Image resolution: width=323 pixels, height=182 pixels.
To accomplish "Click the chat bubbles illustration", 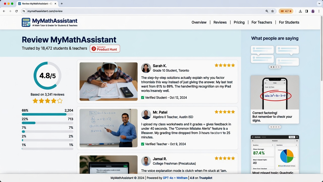I will 275,55.
